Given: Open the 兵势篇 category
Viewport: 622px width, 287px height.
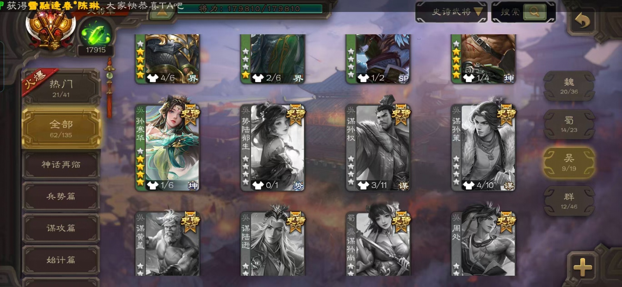Looking at the screenshot, I should (x=61, y=196).
